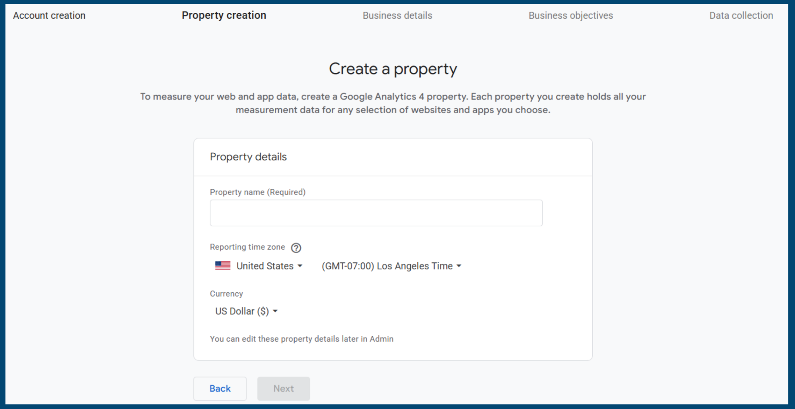Image resolution: width=795 pixels, height=409 pixels.
Task: Go to the Account creation step
Action: [49, 16]
